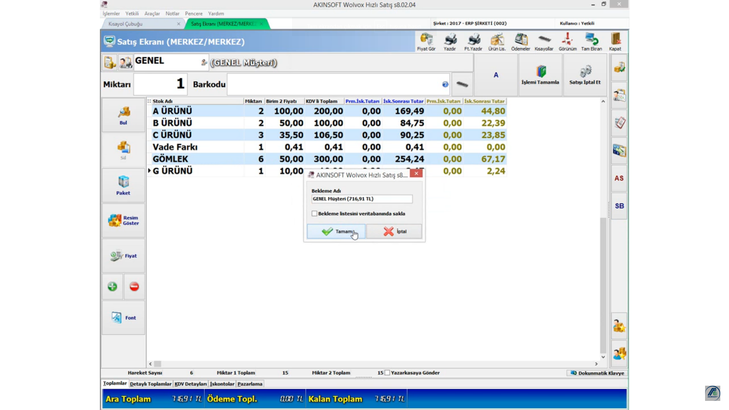Click the Yazdır printer icon

pyautogui.click(x=450, y=42)
